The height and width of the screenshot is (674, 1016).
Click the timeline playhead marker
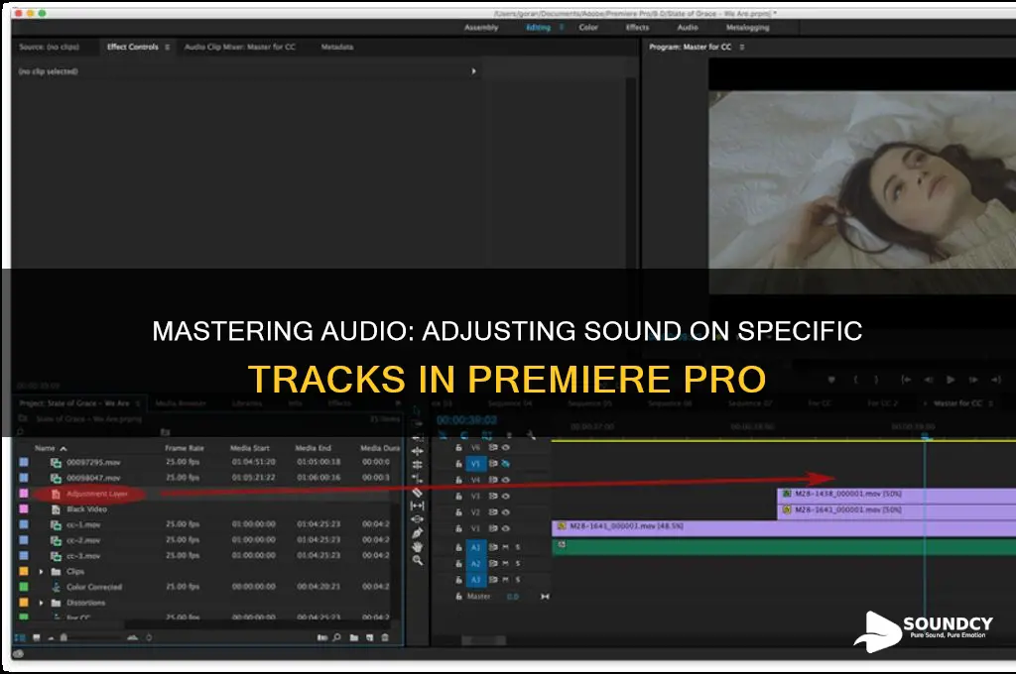pos(926,437)
